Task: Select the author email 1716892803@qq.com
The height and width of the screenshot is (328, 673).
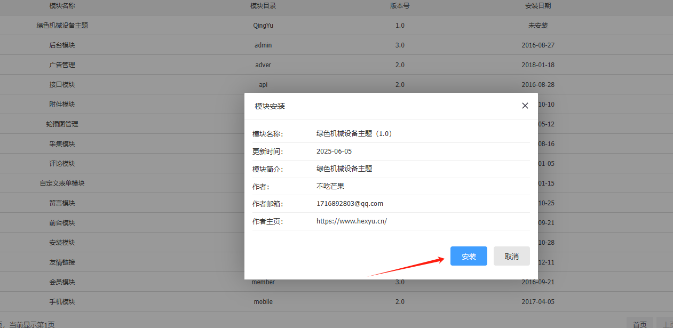Action: tap(350, 204)
